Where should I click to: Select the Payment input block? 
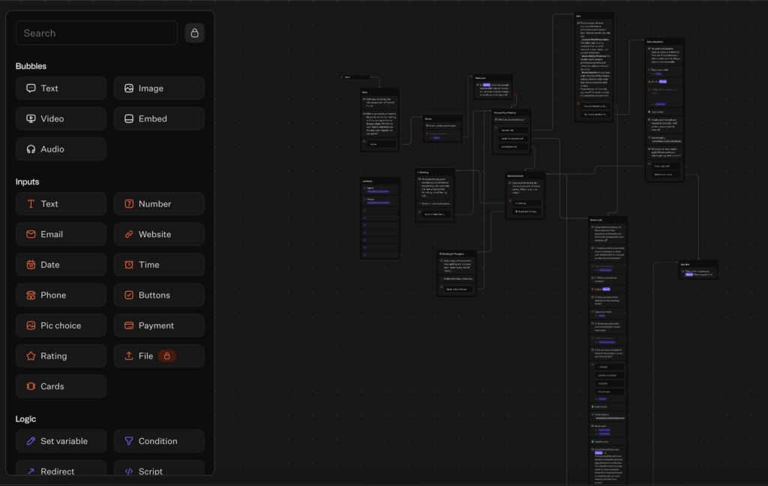(x=159, y=325)
